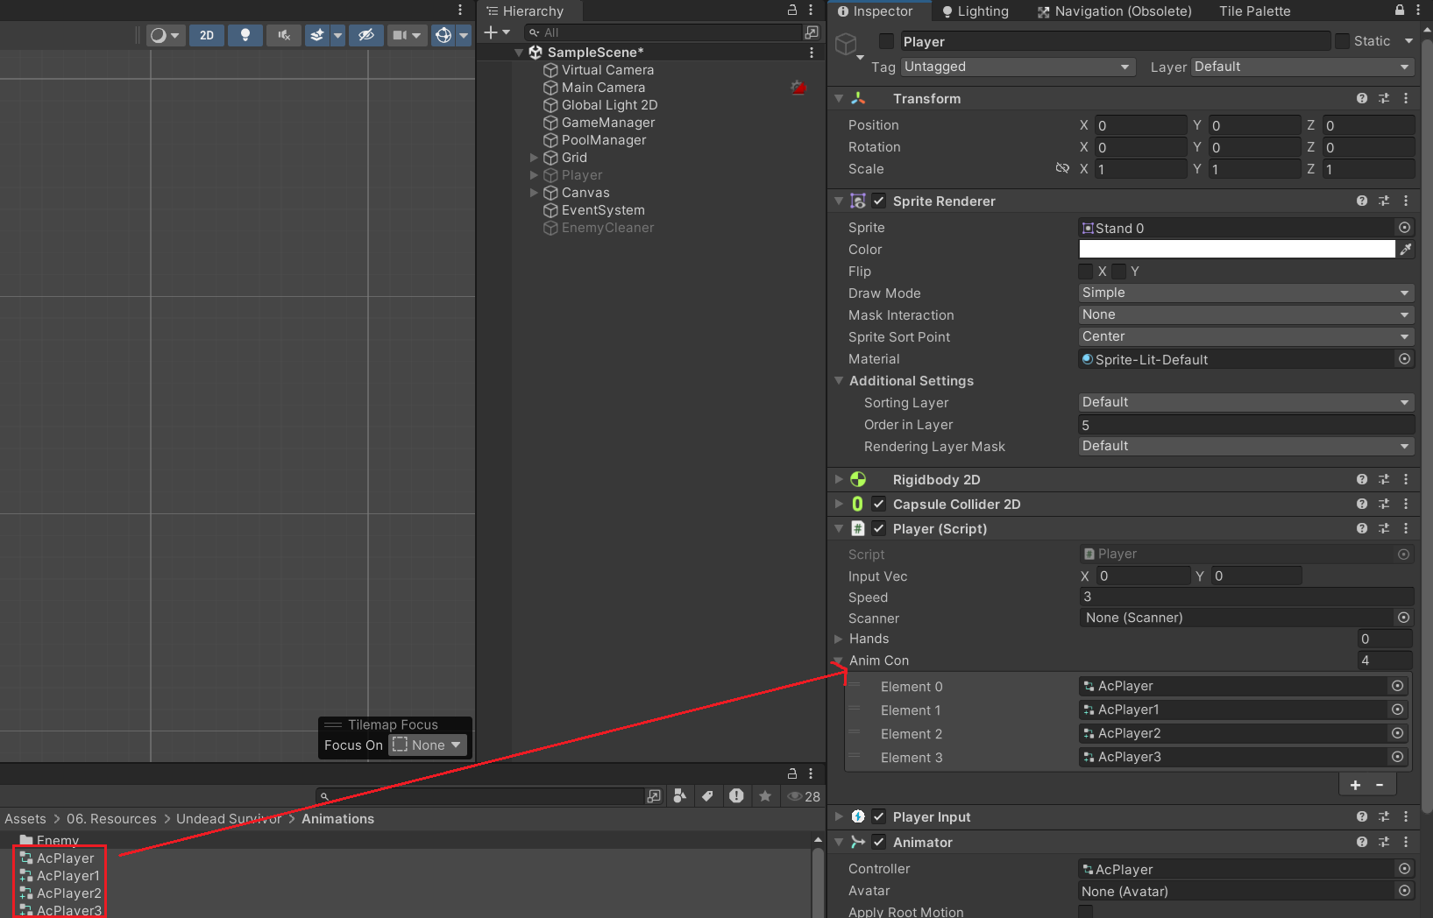Screen dimensions: 1433x918
Task: Go to Undead Survivor breadcrumb folder
Action: [229, 819]
